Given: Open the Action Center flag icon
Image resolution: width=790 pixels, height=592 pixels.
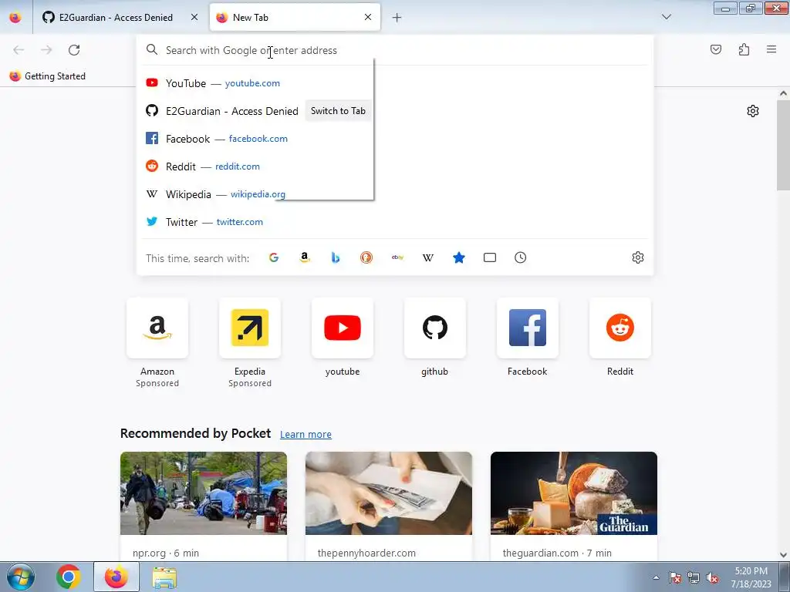Looking at the screenshot, I should [x=675, y=577].
